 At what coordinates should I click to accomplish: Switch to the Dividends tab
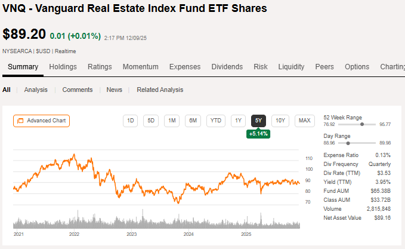(227, 67)
